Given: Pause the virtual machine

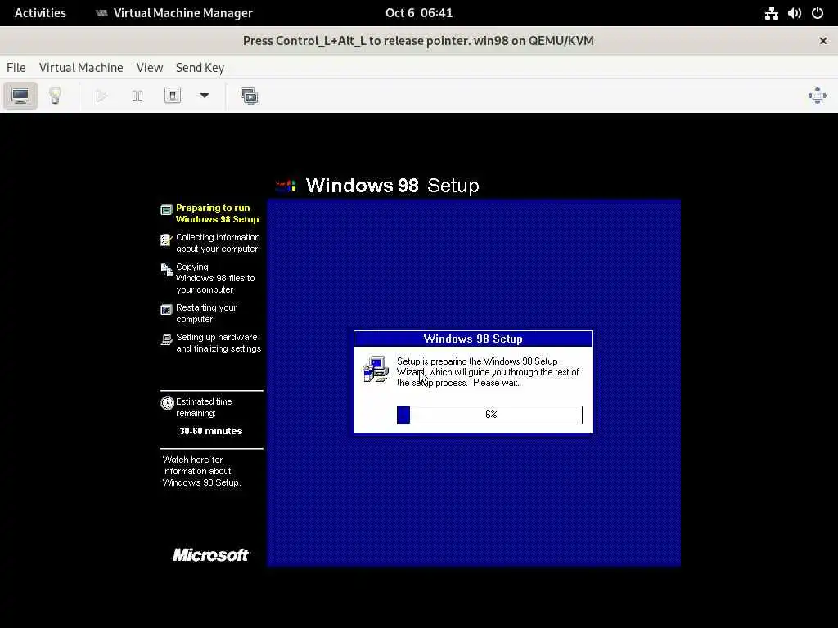Looking at the screenshot, I should pos(137,96).
